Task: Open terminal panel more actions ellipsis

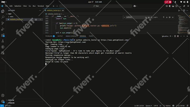Action: (x=181, y=36)
